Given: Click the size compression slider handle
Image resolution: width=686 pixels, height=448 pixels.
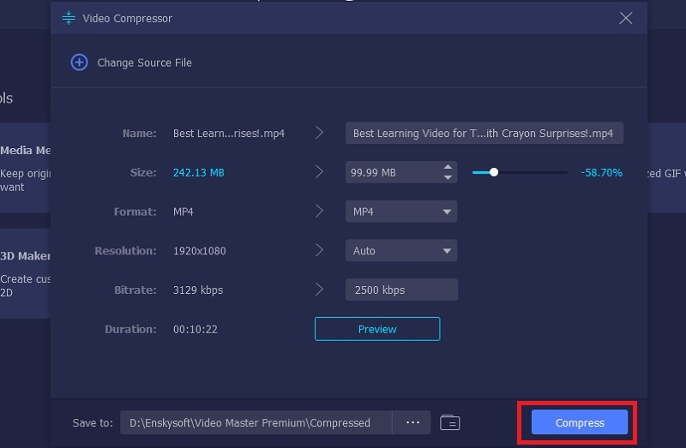Looking at the screenshot, I should click(x=494, y=172).
